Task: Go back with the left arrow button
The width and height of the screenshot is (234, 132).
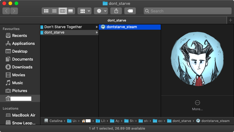Action: 6,11
